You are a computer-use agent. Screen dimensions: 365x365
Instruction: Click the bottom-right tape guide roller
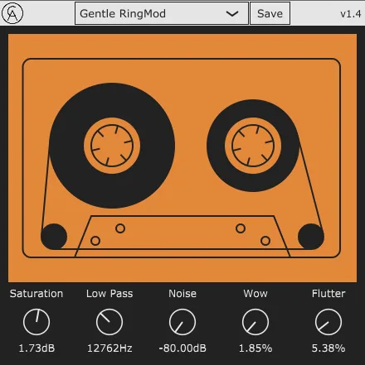311,237
